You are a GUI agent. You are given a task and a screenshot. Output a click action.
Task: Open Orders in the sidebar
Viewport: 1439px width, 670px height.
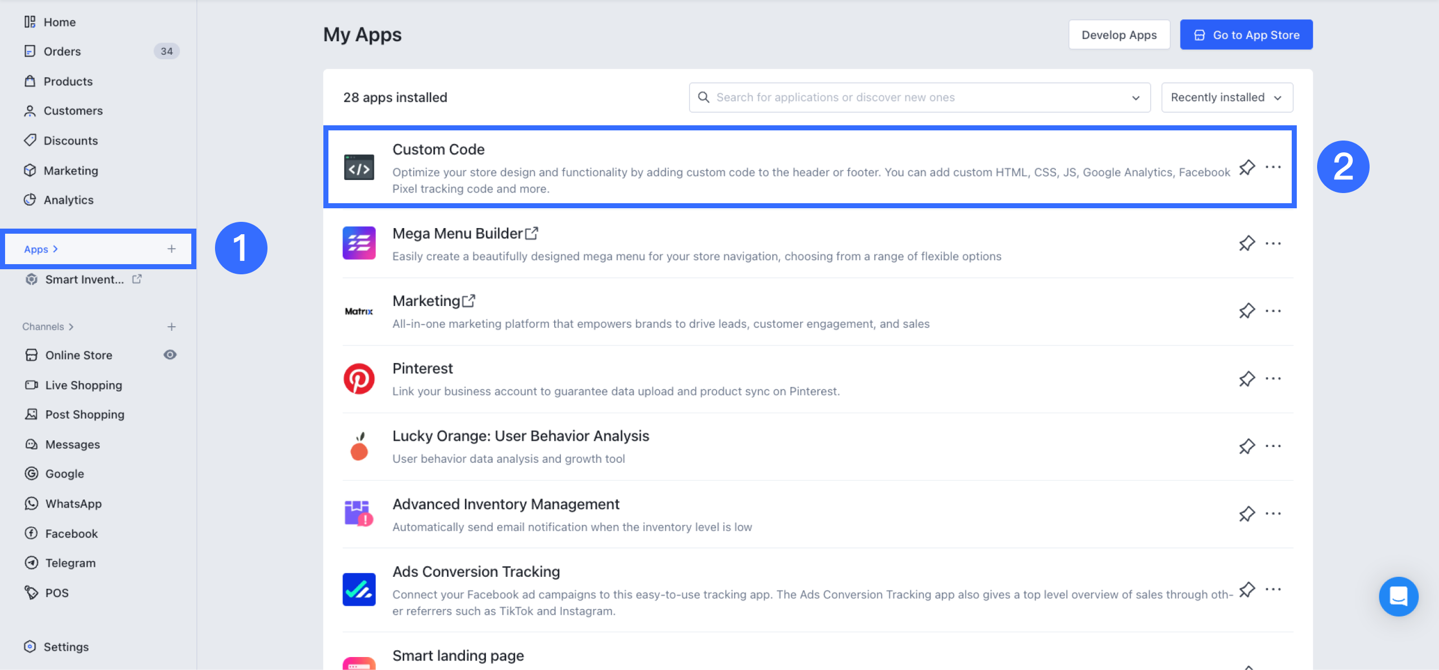(x=62, y=51)
